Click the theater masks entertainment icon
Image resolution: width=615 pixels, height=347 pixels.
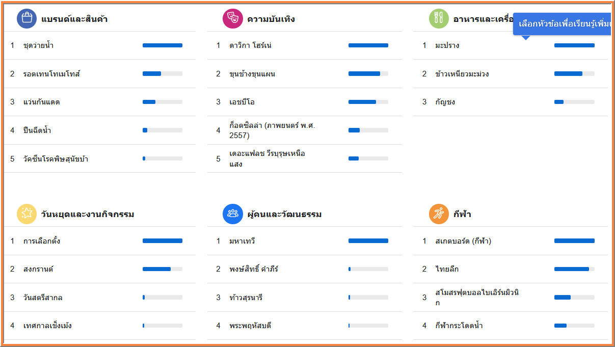(232, 19)
